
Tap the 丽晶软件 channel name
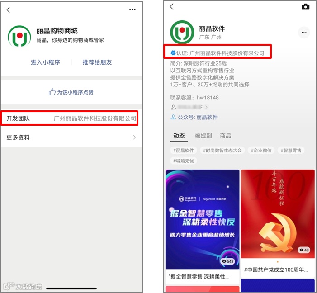point(212,29)
